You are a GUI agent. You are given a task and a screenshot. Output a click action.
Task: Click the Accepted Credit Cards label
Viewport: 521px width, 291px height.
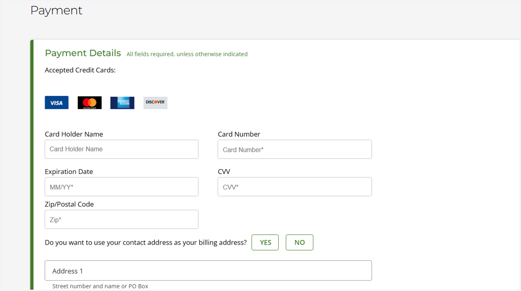(x=80, y=70)
